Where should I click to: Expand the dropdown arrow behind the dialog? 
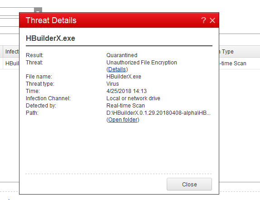(38, 10)
